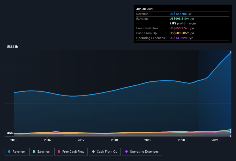This screenshot has height=161, width=236.
Task: Click the 2021 x-axis label
Action: (215, 140)
